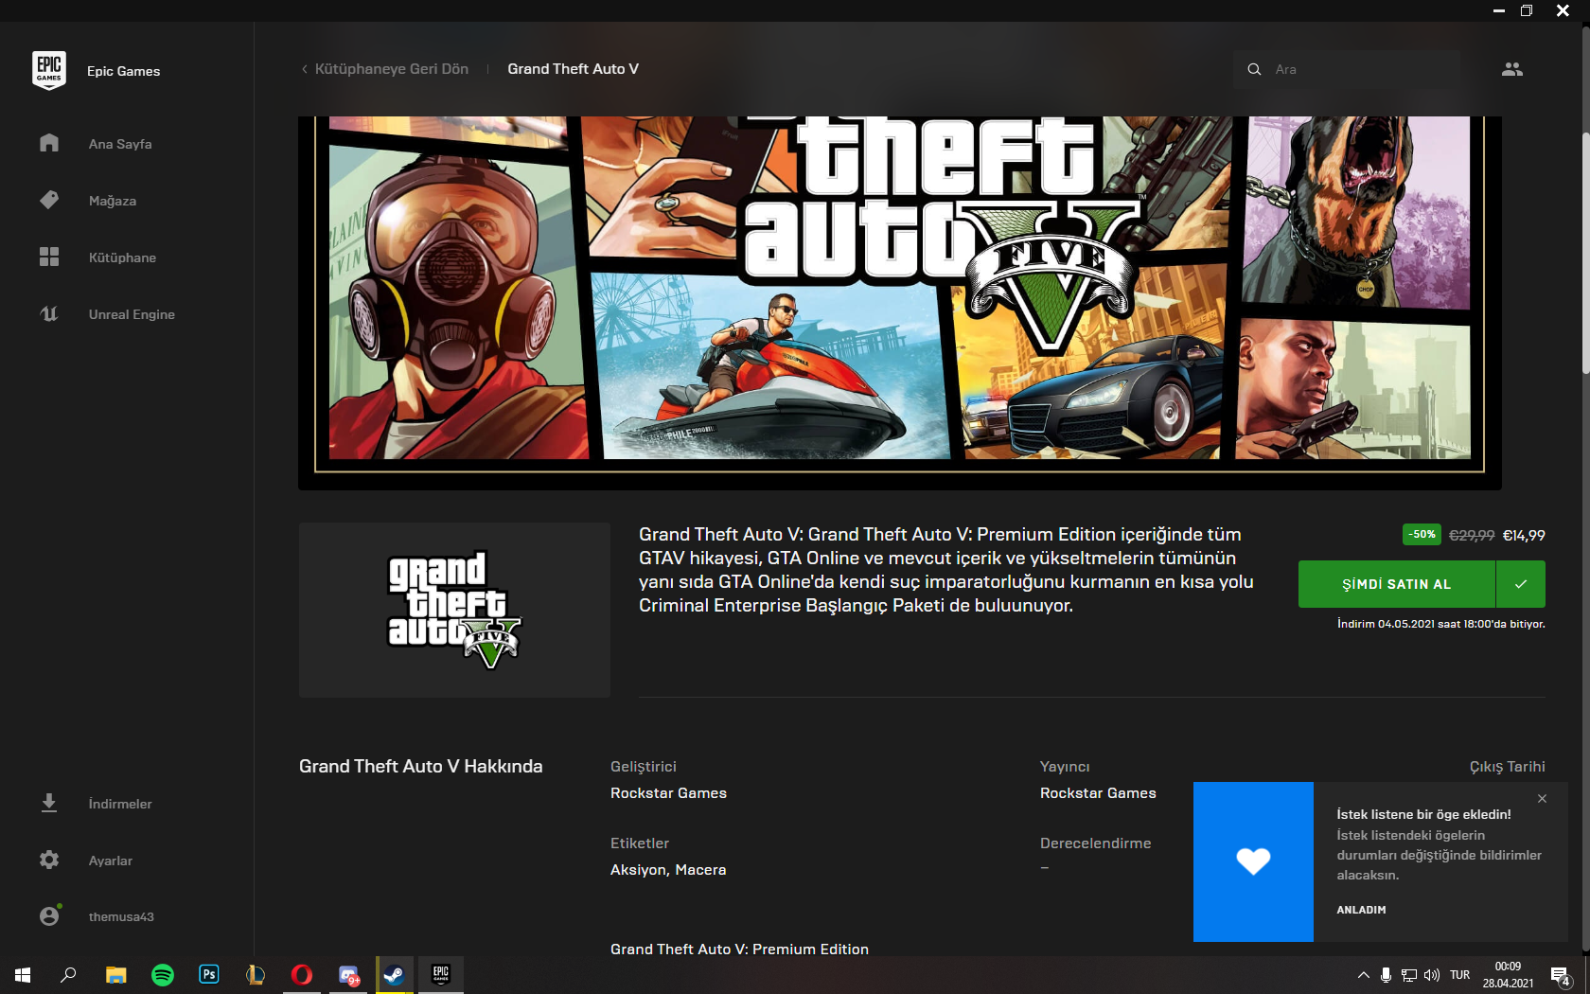Viewport: 1590px width, 994px height.
Task: Click the network tray icon
Action: coord(1409,975)
